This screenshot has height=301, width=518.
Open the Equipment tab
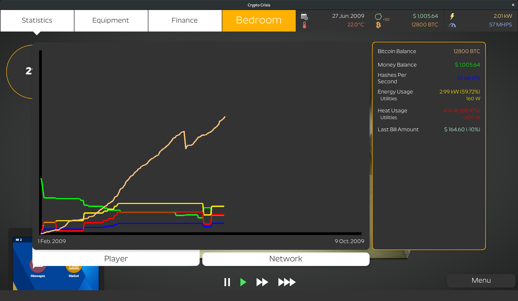[x=111, y=20]
